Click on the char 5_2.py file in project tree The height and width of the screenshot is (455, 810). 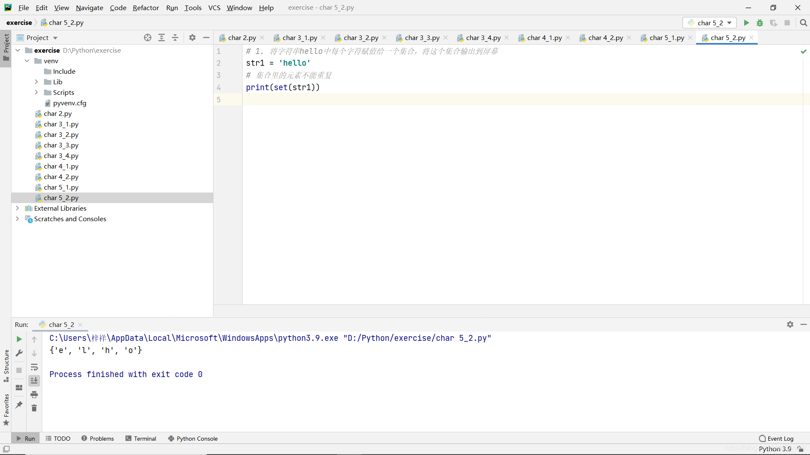click(61, 197)
